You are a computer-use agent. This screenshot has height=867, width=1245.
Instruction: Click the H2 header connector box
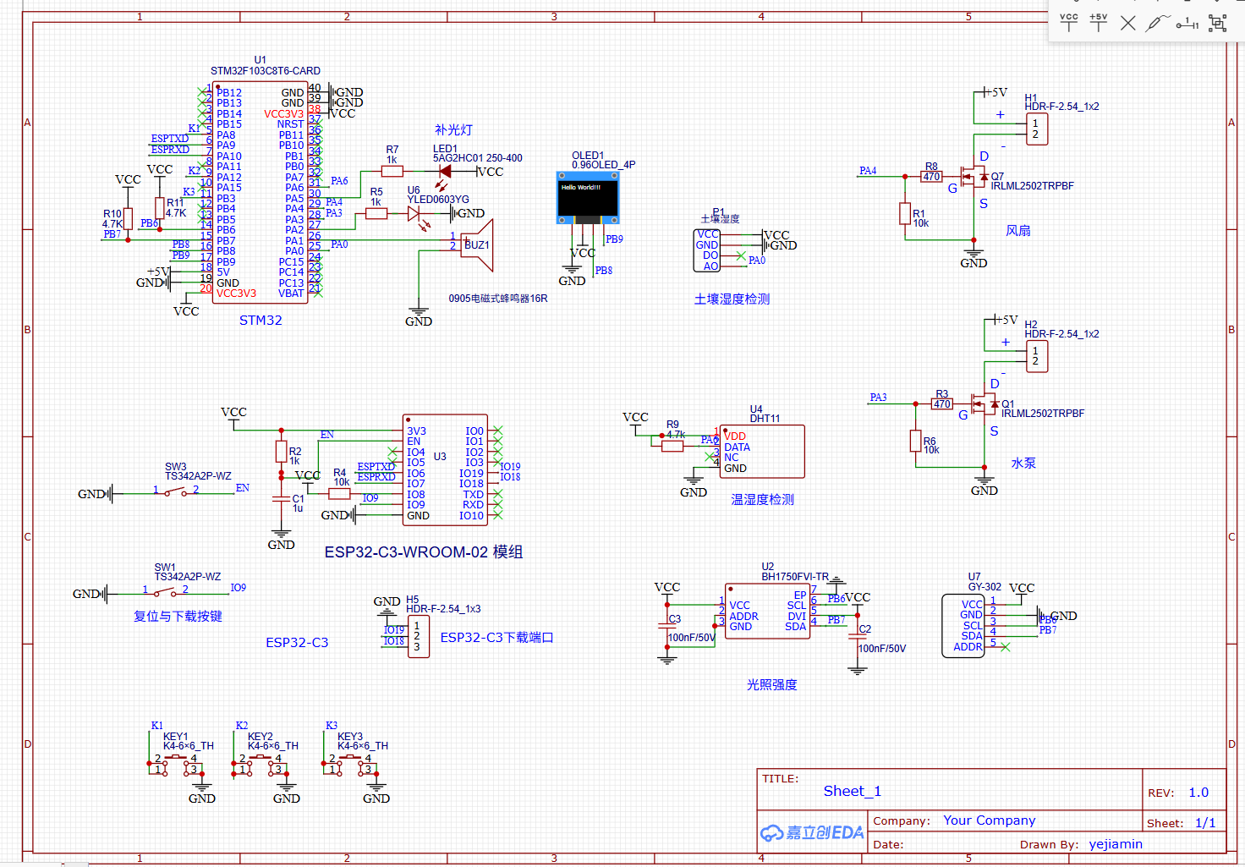click(x=1036, y=356)
